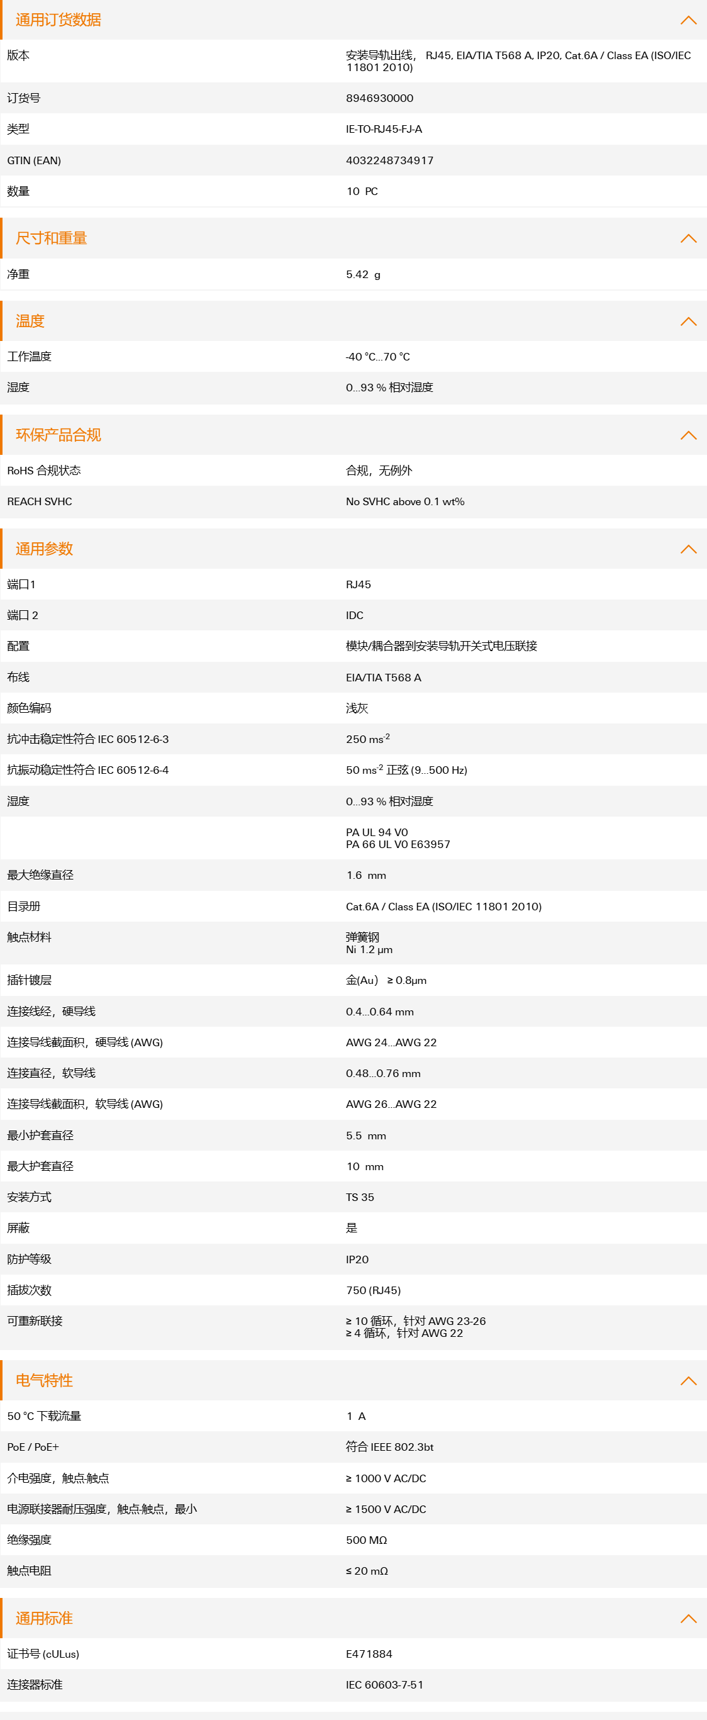
Task: Select type value IE-TO-RJ45-FJ-A
Action: [x=384, y=129]
